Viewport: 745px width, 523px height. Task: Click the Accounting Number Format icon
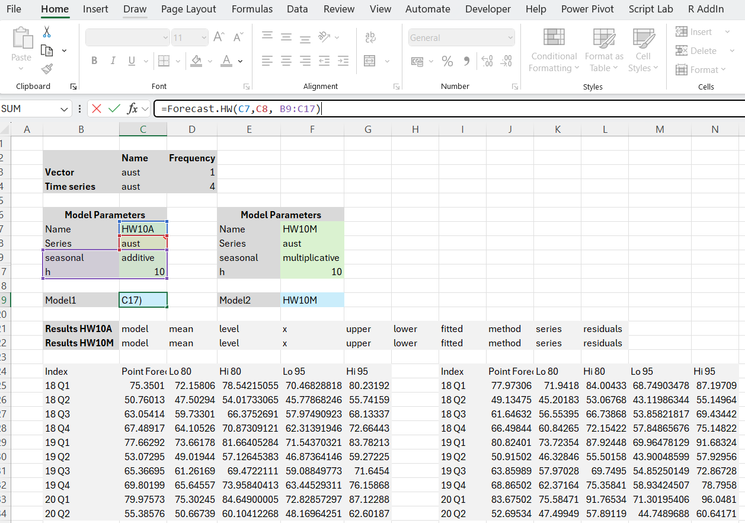click(417, 61)
